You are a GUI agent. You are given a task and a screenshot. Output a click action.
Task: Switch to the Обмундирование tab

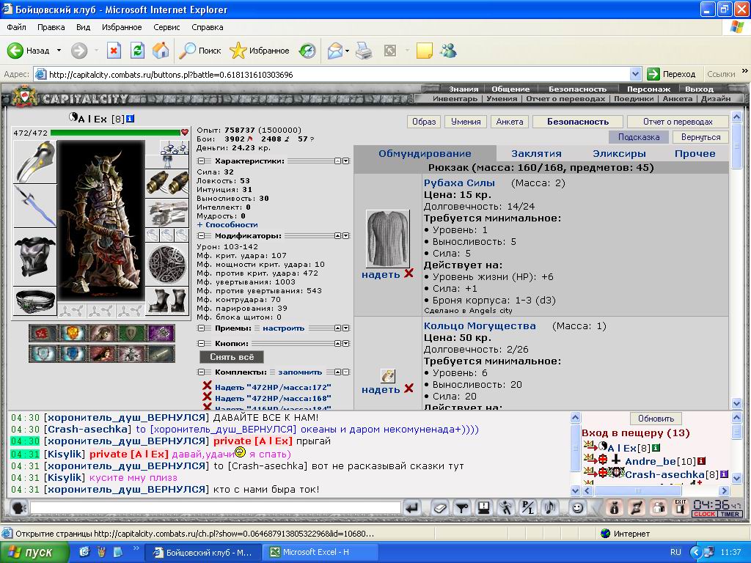click(x=425, y=154)
